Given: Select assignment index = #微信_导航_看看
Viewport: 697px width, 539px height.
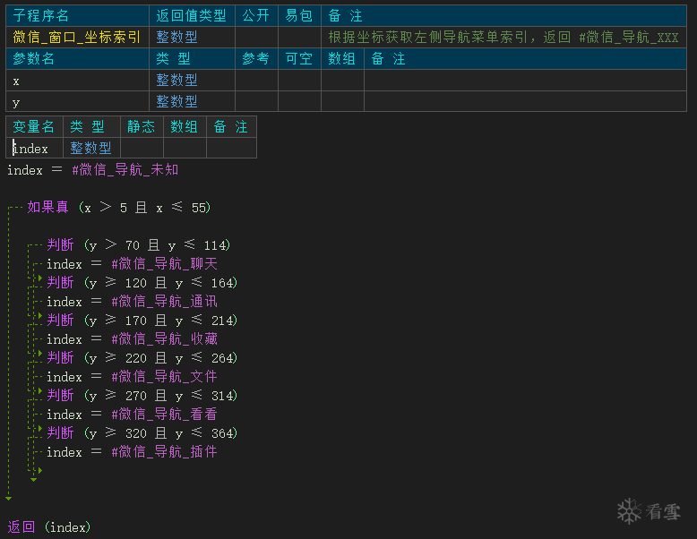Looking at the screenshot, I should tap(132, 415).
